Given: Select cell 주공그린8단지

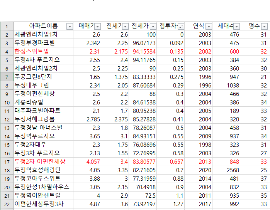Looking at the screenshot, I should (43, 77).
